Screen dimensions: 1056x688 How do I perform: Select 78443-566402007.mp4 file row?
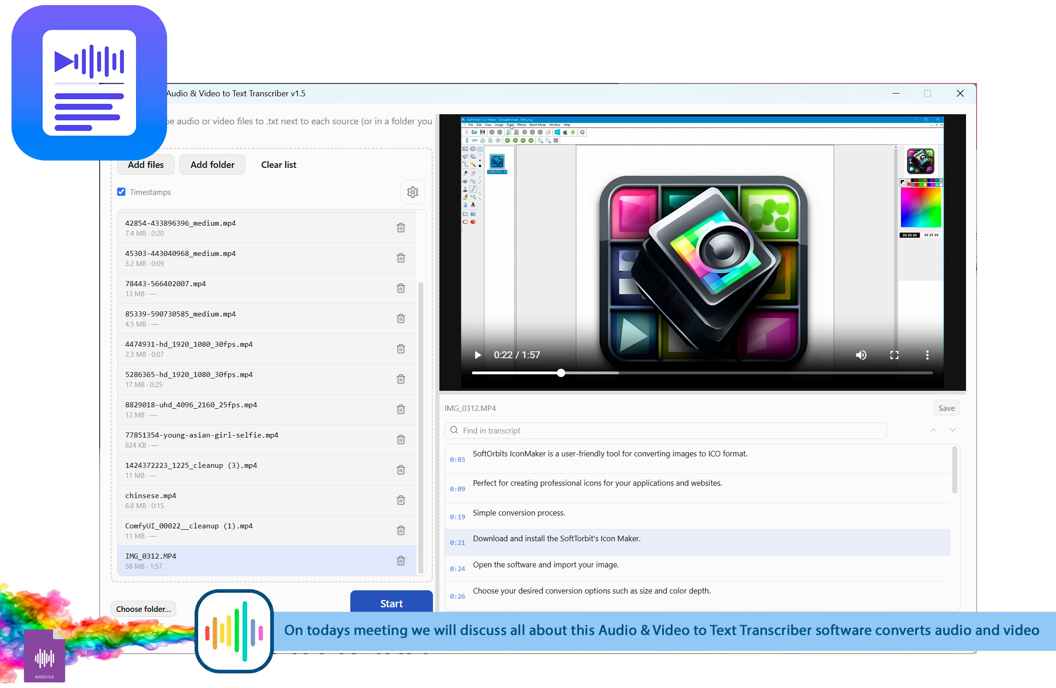click(267, 289)
